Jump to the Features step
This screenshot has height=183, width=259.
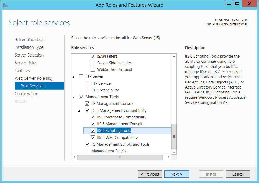coord(22,70)
